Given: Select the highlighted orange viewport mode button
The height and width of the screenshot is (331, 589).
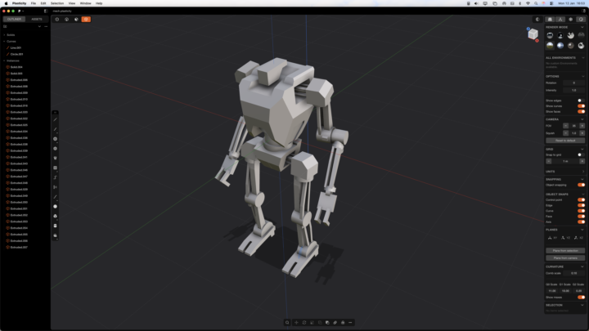Looking at the screenshot, I should [86, 19].
